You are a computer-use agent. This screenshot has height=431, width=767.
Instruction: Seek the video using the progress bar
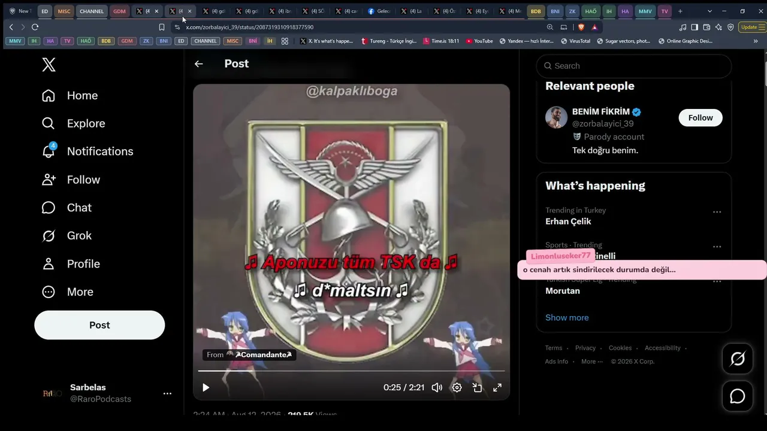pos(351,371)
